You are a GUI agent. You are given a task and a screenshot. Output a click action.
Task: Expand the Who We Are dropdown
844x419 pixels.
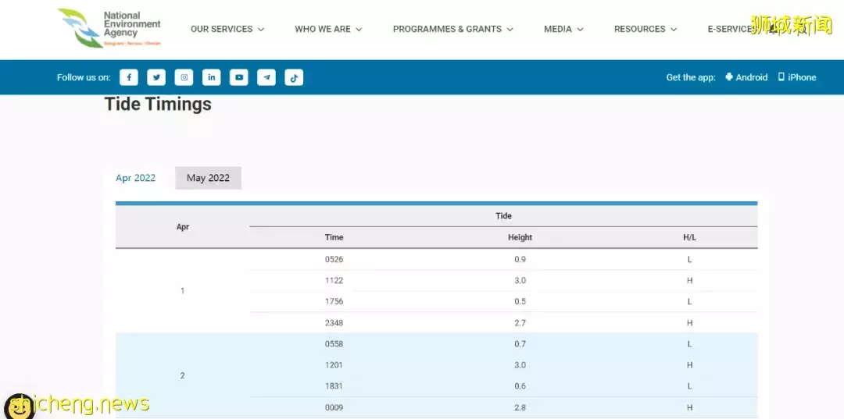coord(328,29)
